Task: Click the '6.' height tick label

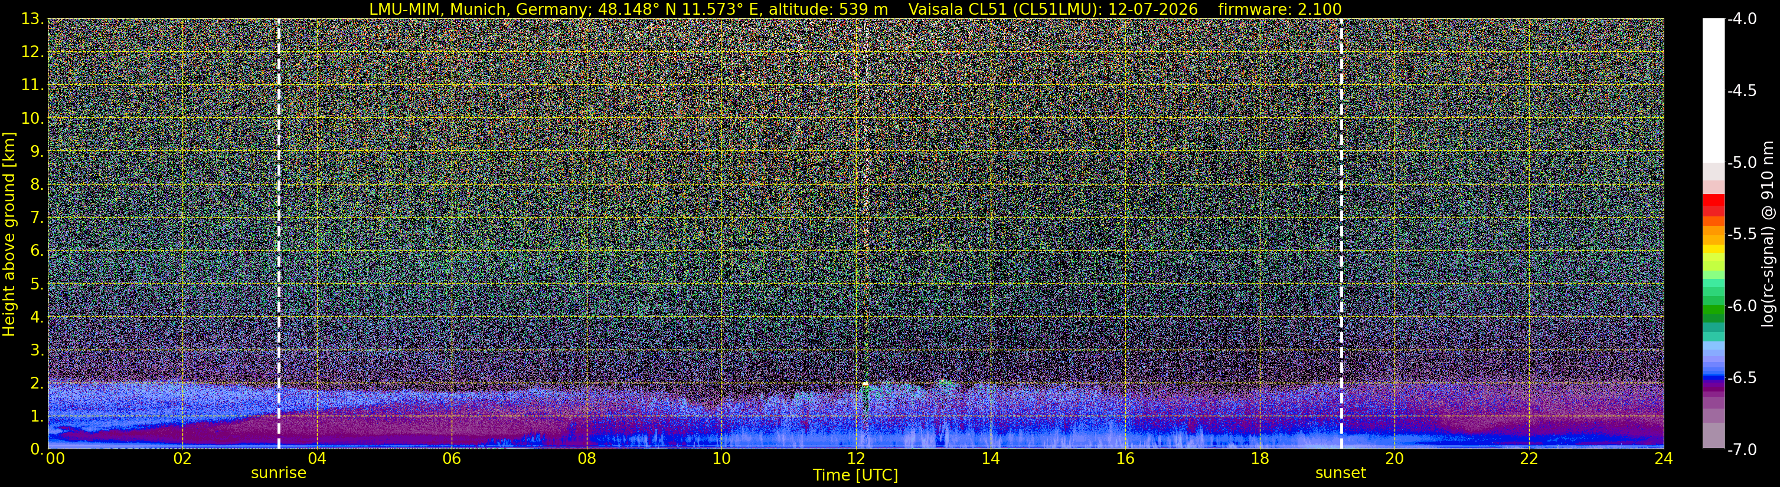Action: [x=37, y=251]
